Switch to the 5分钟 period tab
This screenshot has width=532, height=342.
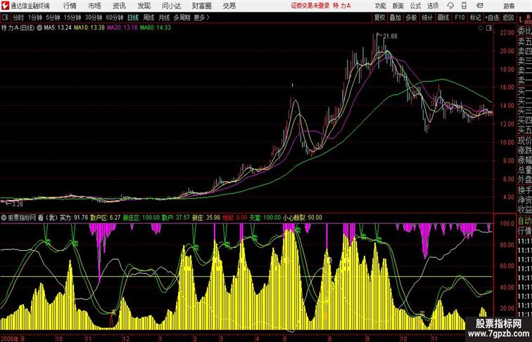[x=53, y=18]
